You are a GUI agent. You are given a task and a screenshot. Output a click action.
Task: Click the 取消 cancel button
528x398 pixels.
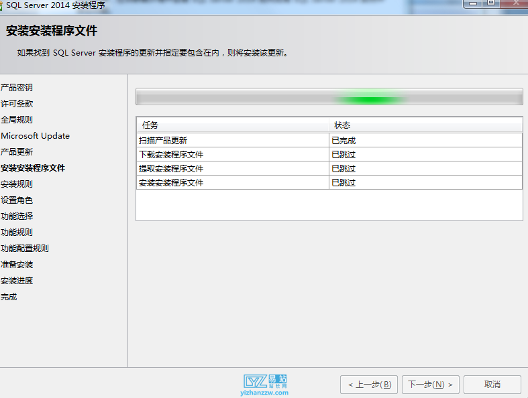[x=492, y=384]
